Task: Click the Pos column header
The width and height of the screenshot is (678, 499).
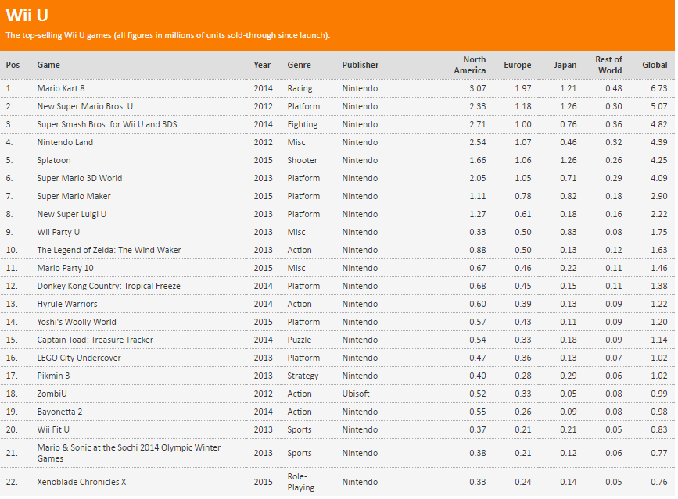Action: [x=13, y=65]
